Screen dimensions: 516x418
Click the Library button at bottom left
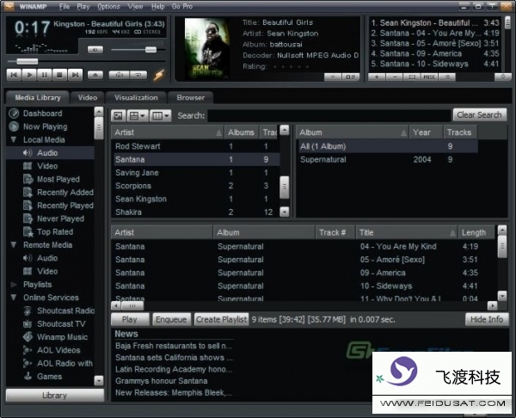pyautogui.click(x=55, y=396)
